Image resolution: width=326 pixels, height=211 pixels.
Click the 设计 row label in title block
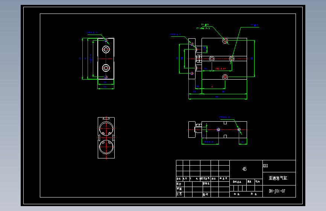[x=179, y=184]
